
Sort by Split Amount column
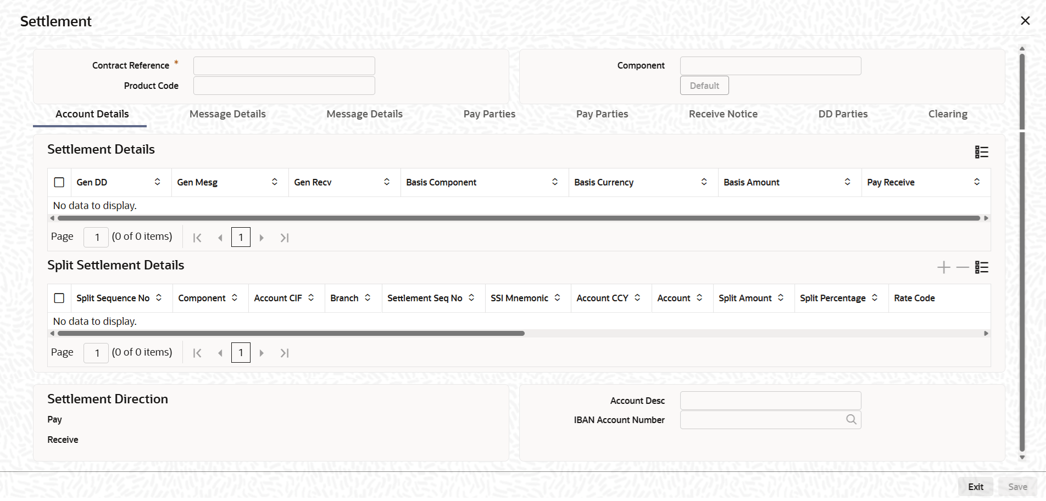[x=781, y=297]
